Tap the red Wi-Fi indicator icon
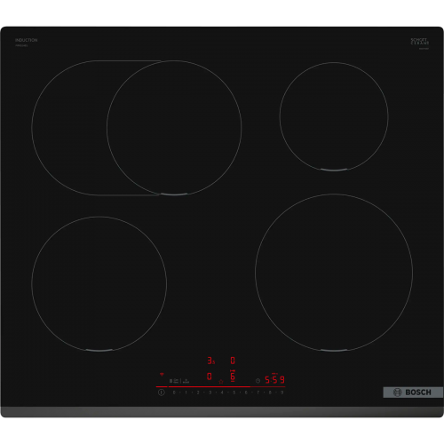 click(x=162, y=375)
